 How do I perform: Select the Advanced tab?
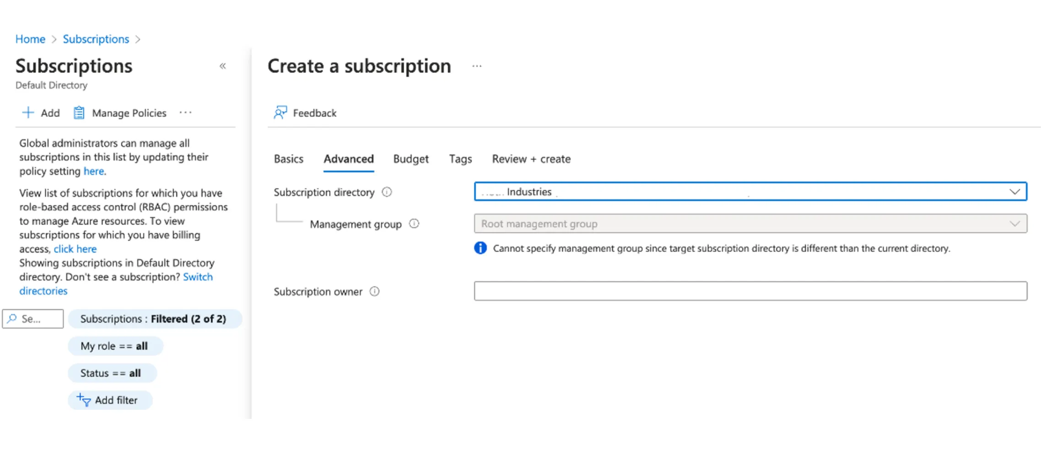[349, 159]
